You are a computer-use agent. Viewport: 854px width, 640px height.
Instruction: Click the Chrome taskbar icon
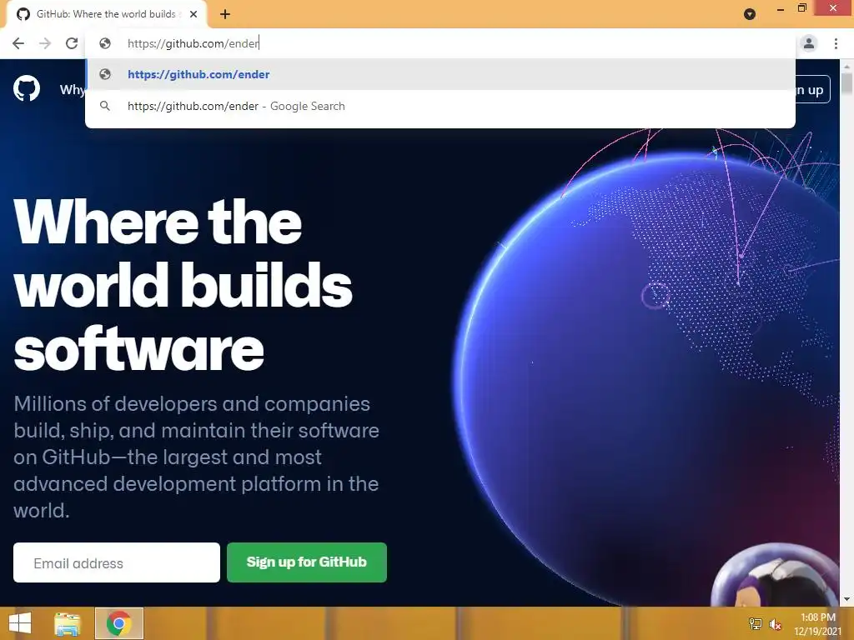(118, 623)
